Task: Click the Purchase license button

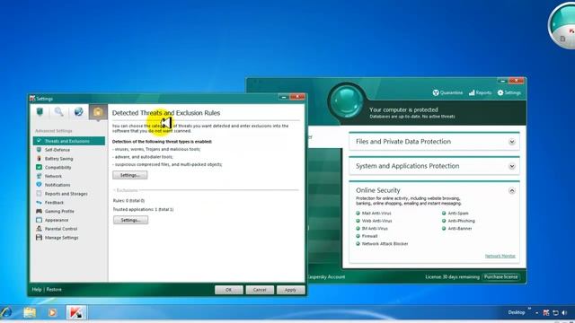Action: coord(501,277)
